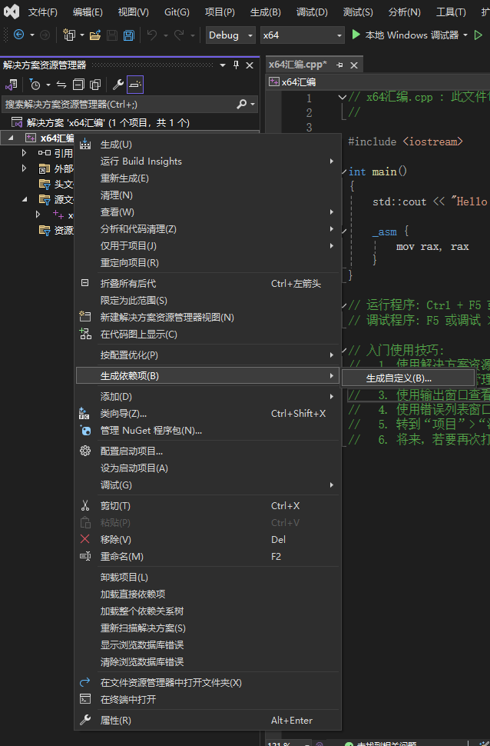Viewport: 490px width, 746px height.
Task: Select 移除(V) menu item
Action: pos(207,540)
